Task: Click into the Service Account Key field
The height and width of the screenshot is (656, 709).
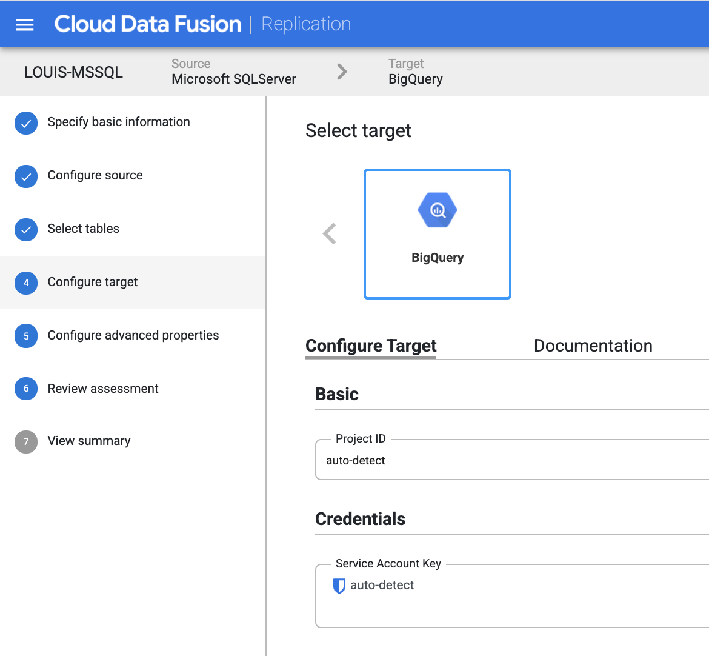Action: 512,597
